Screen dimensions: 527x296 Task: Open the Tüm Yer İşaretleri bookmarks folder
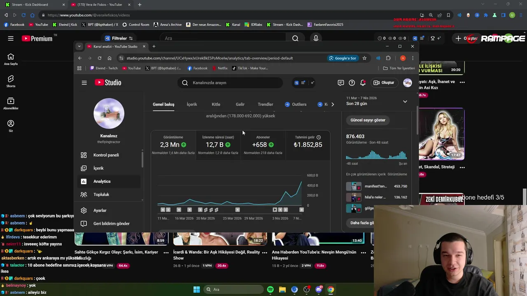click(x=399, y=68)
